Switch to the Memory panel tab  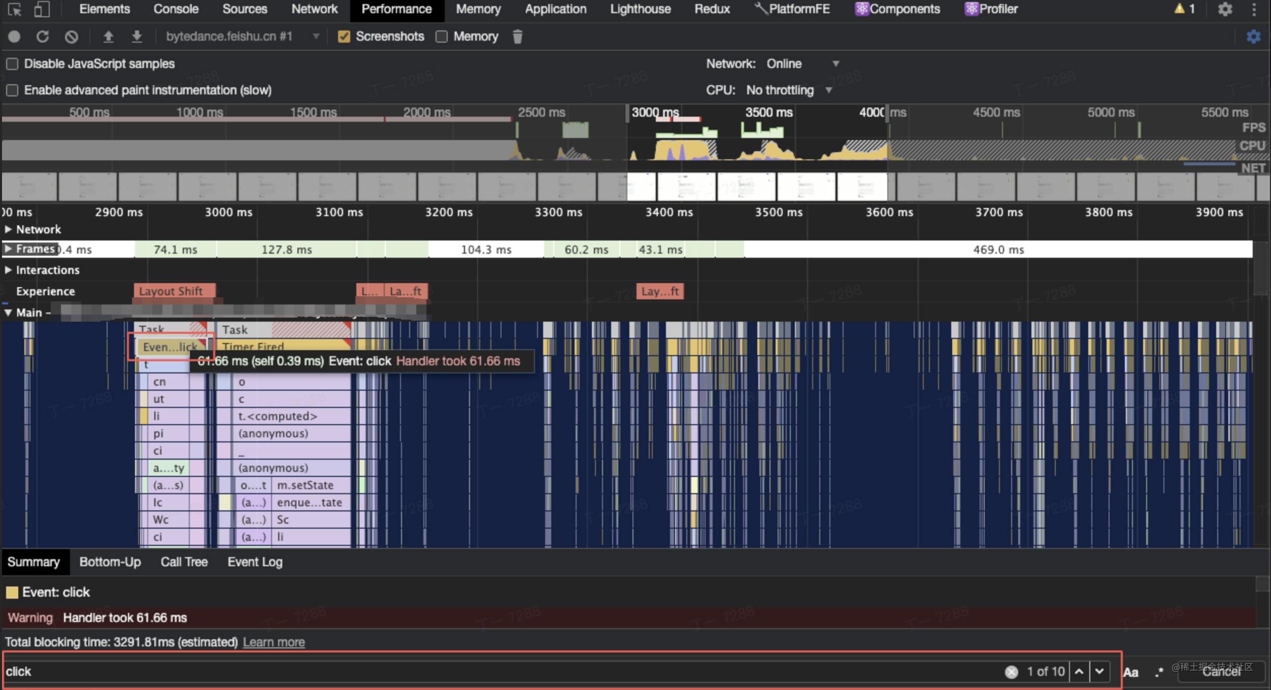pyautogui.click(x=478, y=9)
